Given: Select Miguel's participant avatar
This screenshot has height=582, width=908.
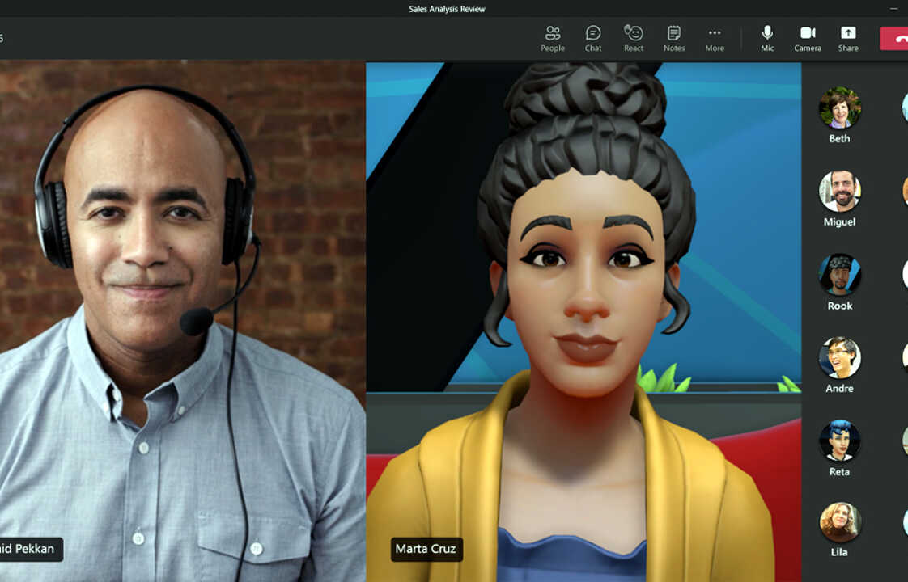Looking at the screenshot, I should point(840,191).
